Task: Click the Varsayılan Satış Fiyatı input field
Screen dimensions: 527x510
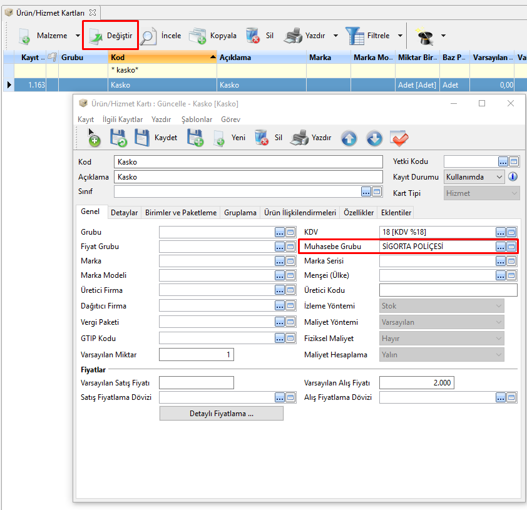Action: (x=196, y=383)
